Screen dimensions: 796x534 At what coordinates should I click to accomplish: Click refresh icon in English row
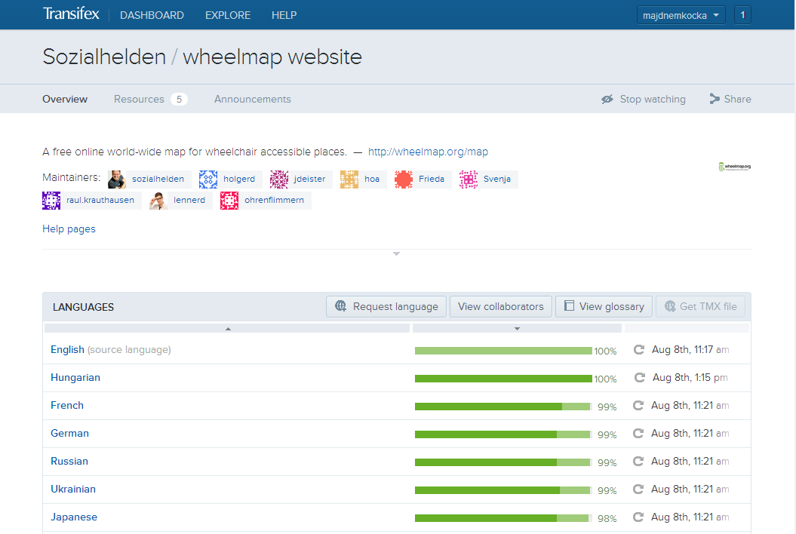tap(638, 350)
